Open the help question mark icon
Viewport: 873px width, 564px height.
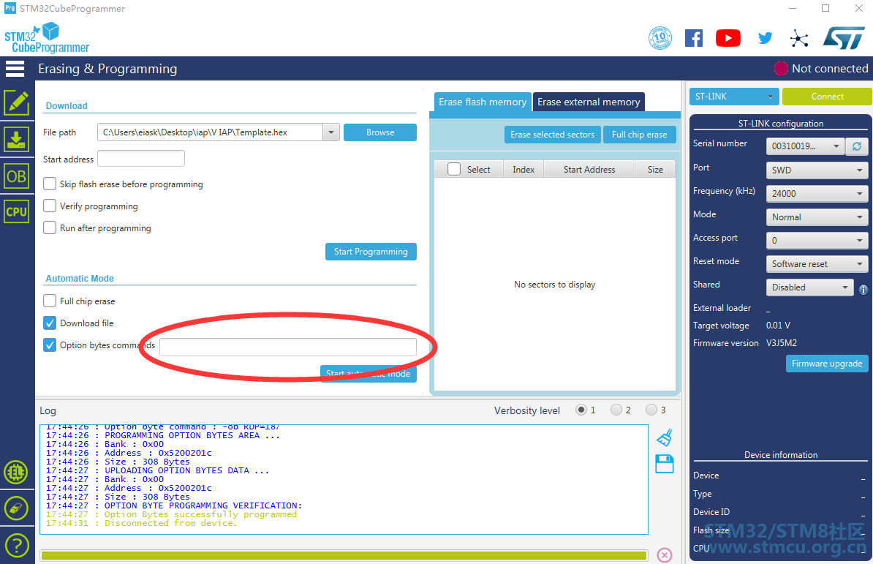pyautogui.click(x=17, y=546)
